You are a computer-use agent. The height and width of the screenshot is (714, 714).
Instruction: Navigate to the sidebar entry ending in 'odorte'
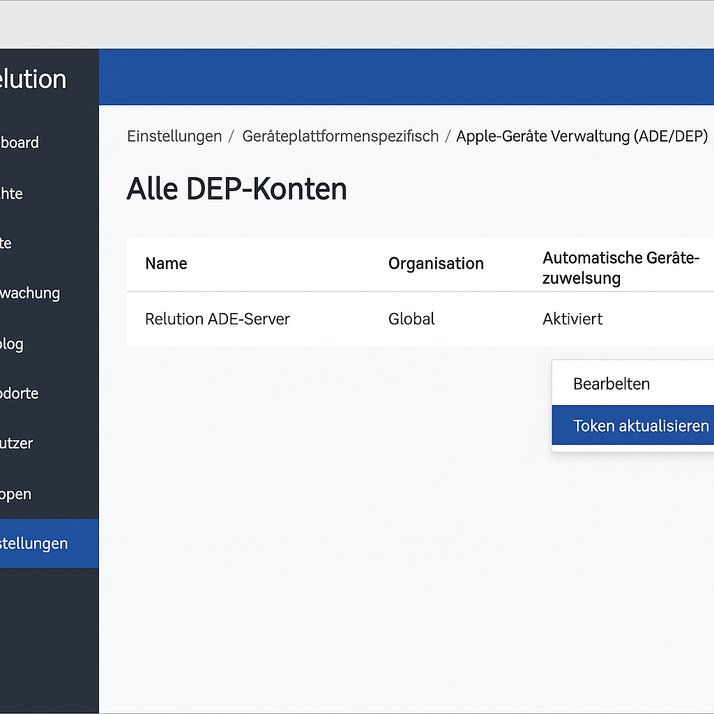point(20,393)
